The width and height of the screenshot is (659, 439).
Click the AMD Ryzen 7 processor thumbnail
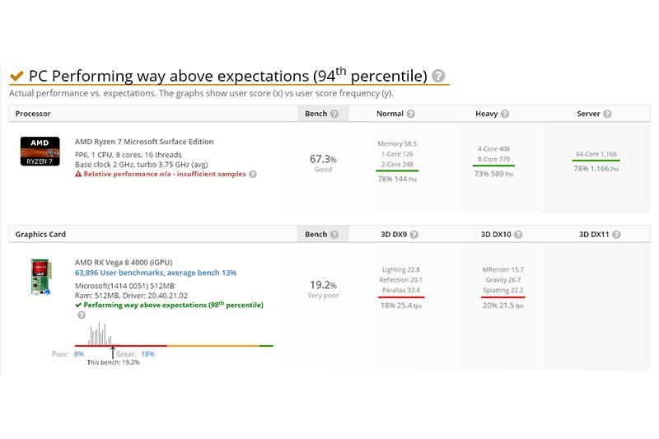pos(39,152)
